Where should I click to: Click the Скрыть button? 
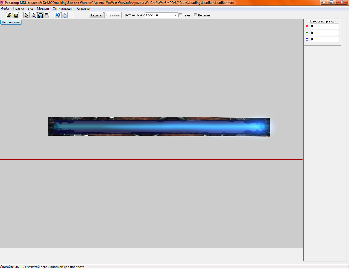tap(96, 15)
